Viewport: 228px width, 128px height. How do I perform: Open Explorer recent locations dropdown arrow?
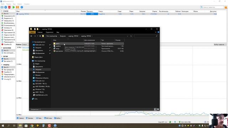[38, 36]
